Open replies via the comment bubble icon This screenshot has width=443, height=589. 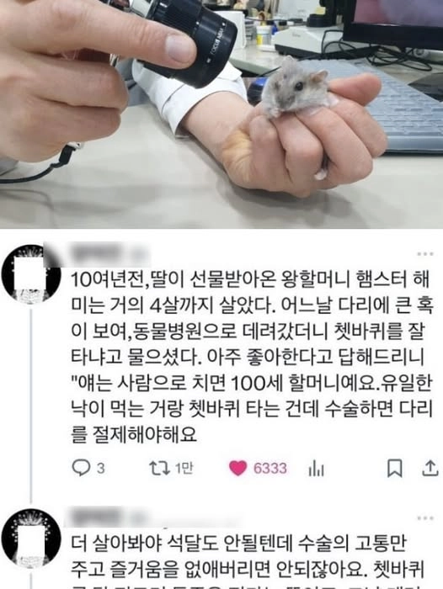81,468
